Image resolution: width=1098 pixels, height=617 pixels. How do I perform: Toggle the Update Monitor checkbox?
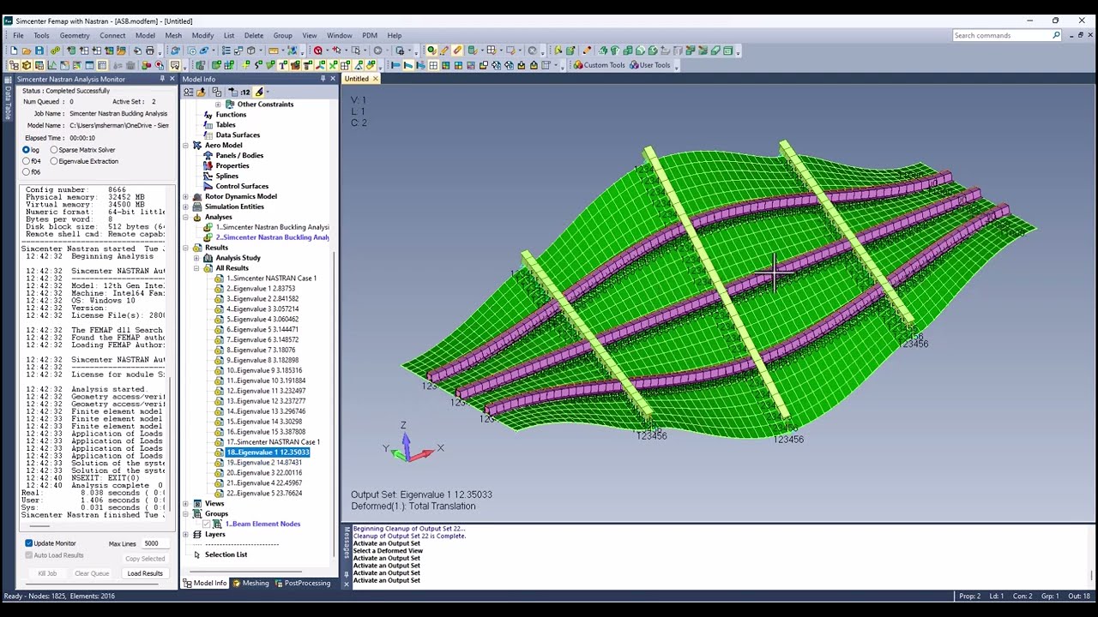coord(29,543)
